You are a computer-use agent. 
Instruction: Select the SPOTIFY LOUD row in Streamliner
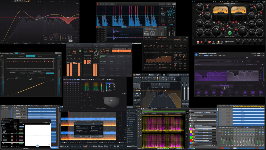click(116, 61)
